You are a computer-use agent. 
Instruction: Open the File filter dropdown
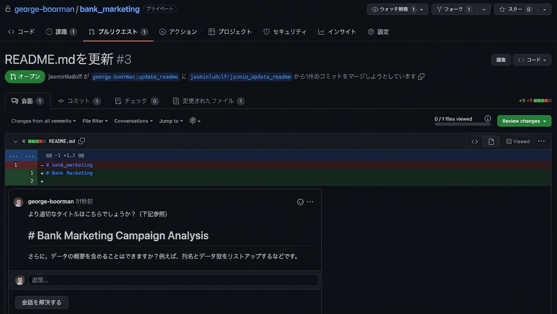(95, 121)
